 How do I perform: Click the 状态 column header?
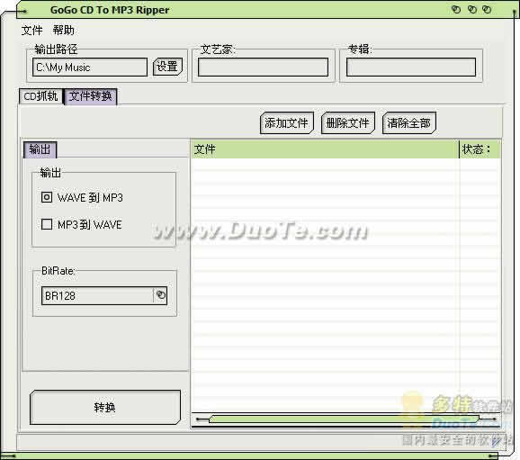[x=480, y=149]
